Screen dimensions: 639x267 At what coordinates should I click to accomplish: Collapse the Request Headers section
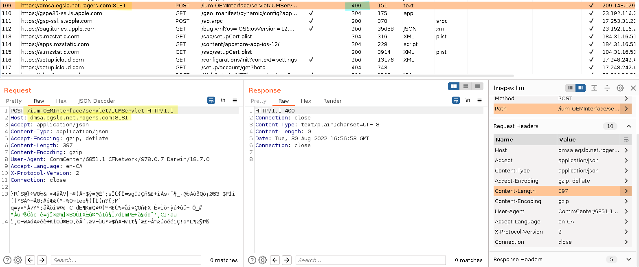tap(628, 126)
